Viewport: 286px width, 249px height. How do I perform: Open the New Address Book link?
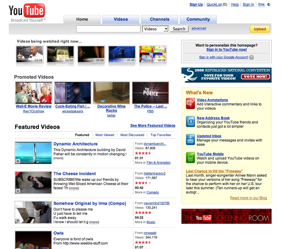click(213, 118)
